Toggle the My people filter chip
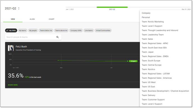This screenshot has width=193, height=108. click(x=33, y=30)
